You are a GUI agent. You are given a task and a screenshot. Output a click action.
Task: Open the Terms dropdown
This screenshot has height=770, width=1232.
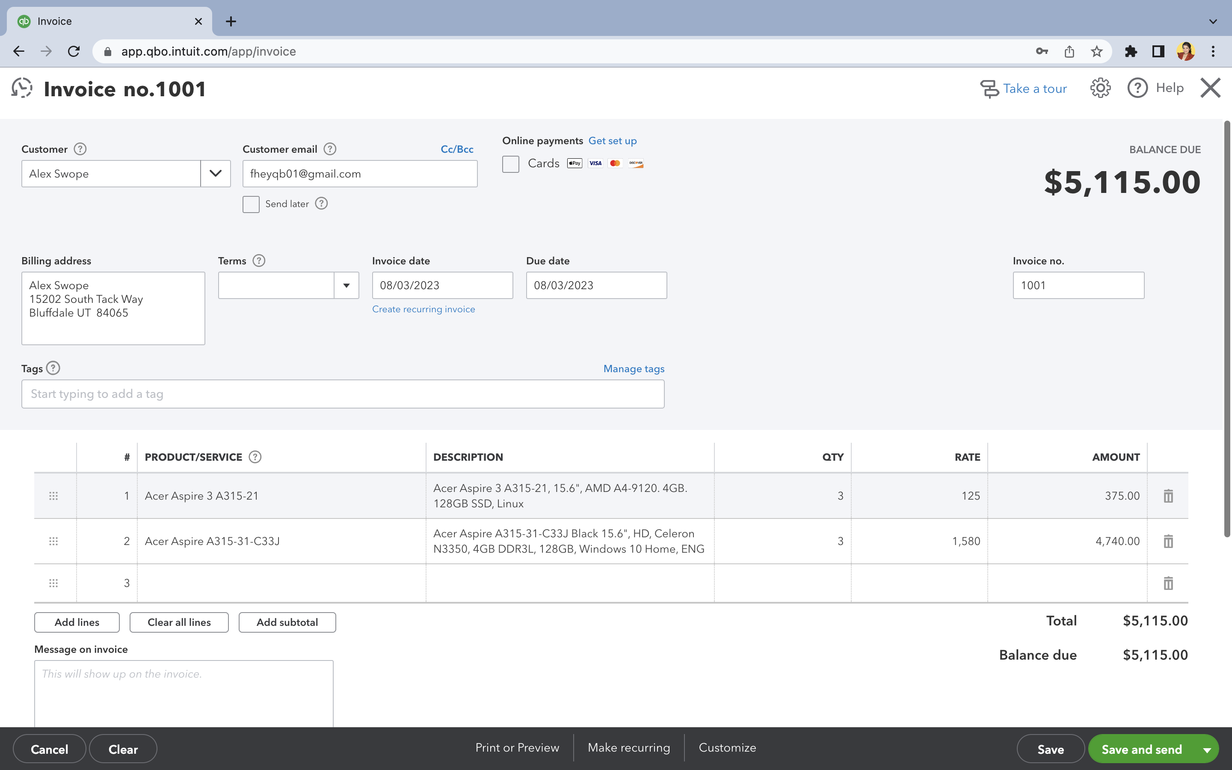(x=346, y=285)
